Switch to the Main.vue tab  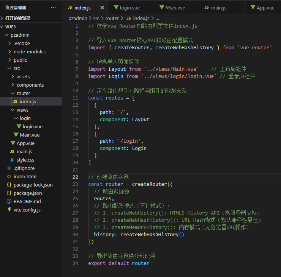pyautogui.click(x=176, y=8)
